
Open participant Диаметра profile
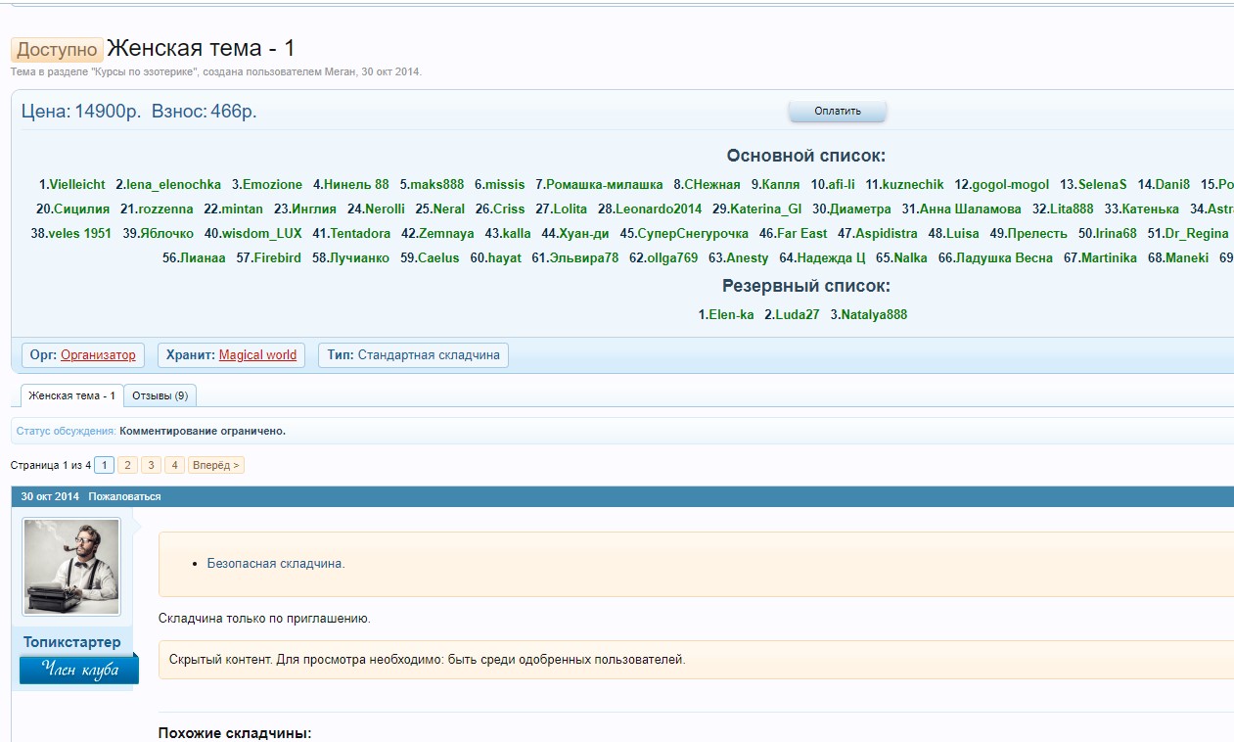861,209
